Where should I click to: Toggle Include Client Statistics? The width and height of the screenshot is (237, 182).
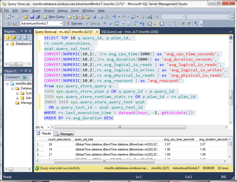point(142,23)
